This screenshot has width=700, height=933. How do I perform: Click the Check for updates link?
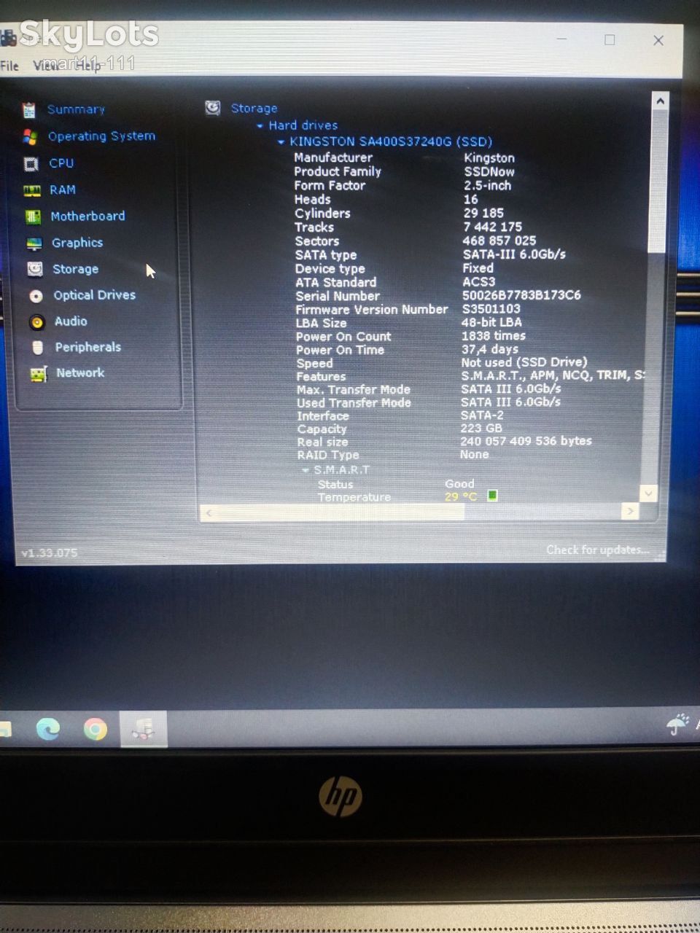(x=597, y=550)
